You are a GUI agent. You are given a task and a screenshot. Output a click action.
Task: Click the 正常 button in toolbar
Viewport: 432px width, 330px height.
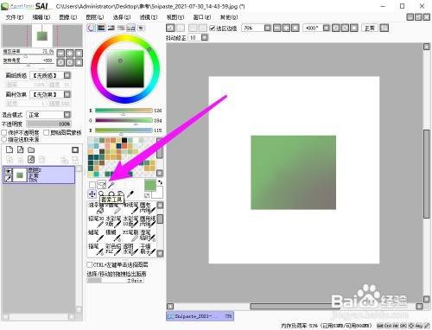[x=370, y=28]
